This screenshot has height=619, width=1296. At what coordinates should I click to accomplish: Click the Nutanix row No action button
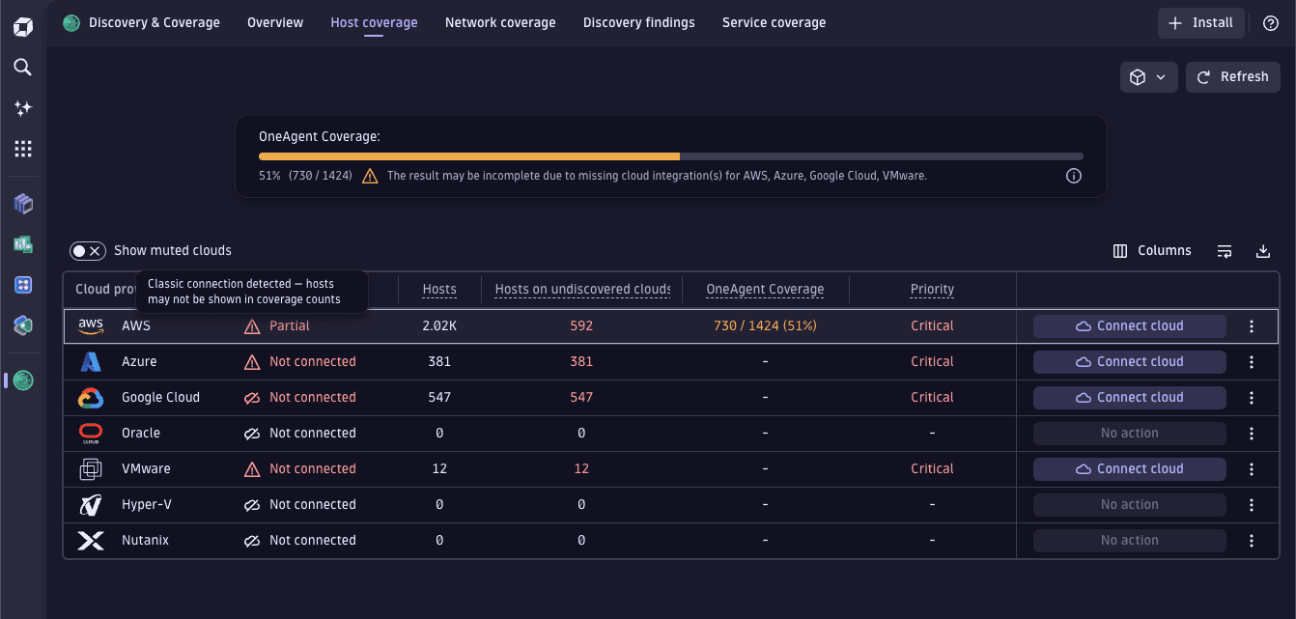click(x=1130, y=541)
